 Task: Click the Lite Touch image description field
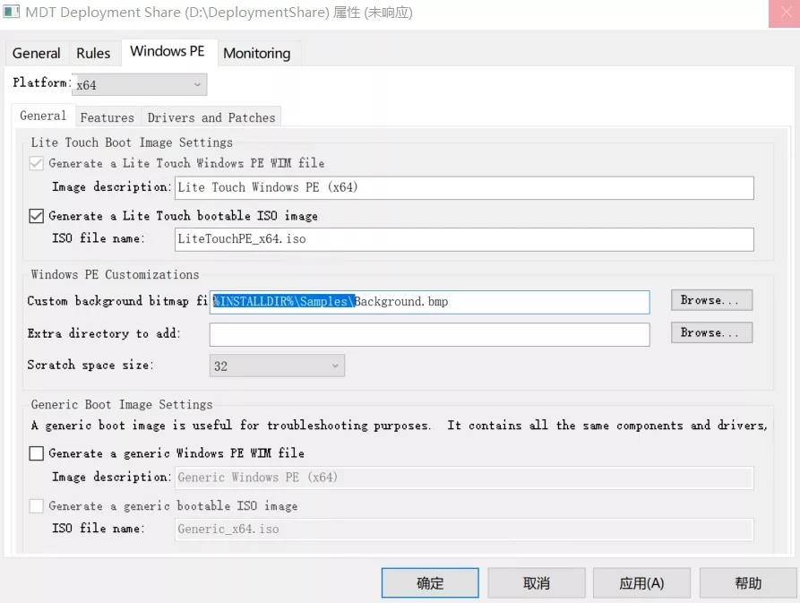tap(464, 187)
